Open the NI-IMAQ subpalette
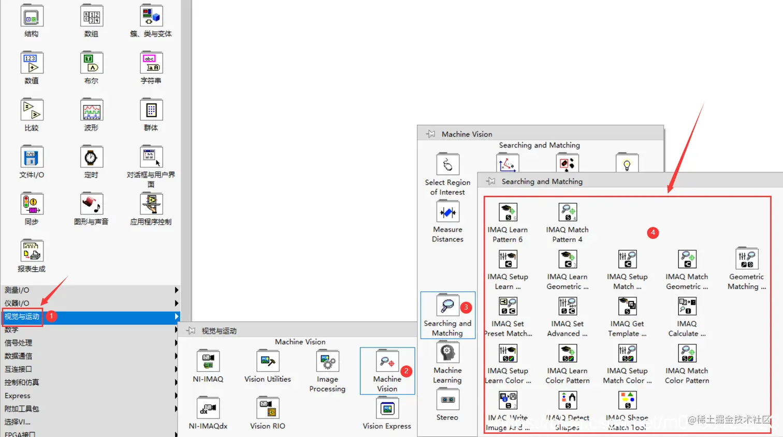783x437 pixels. 208,361
